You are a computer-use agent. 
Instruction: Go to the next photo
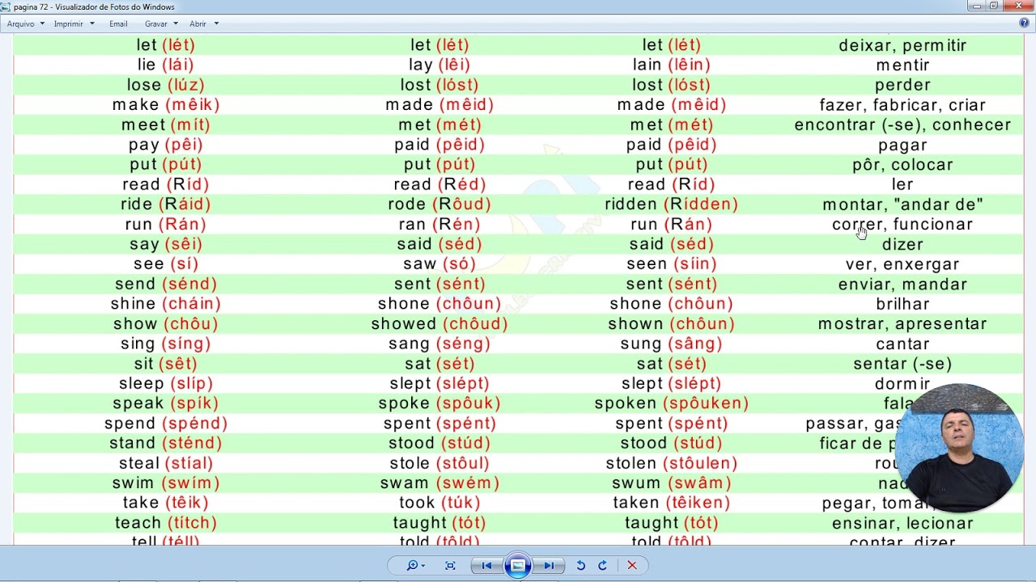(x=549, y=566)
